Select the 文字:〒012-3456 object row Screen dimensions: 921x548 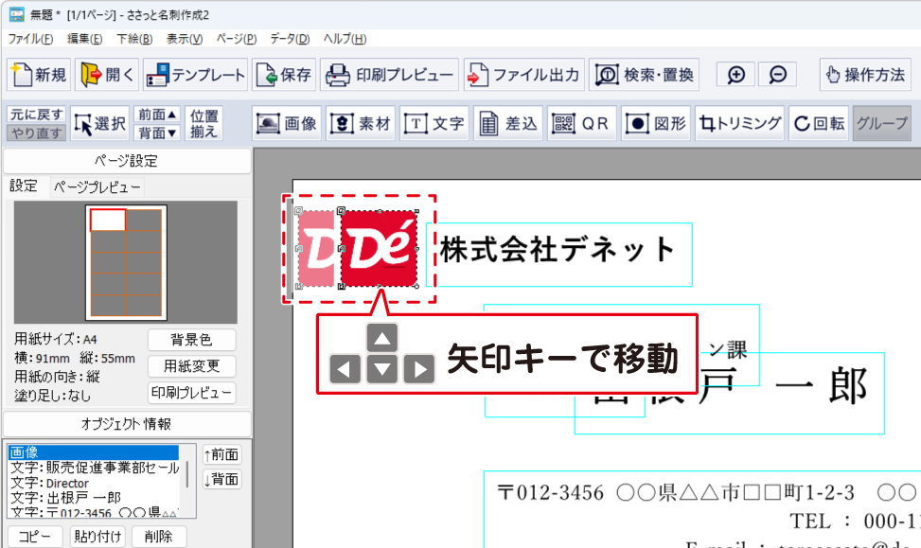pos(94,512)
